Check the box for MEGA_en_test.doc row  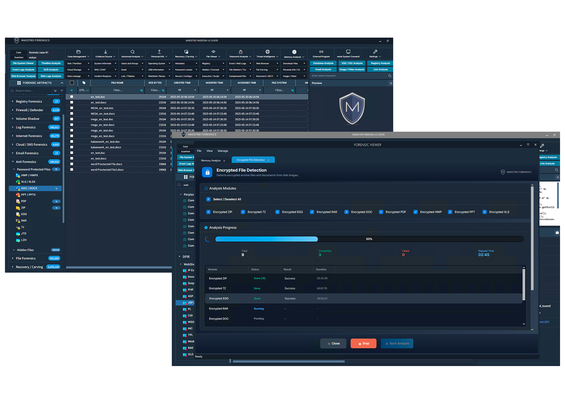tap(72, 108)
